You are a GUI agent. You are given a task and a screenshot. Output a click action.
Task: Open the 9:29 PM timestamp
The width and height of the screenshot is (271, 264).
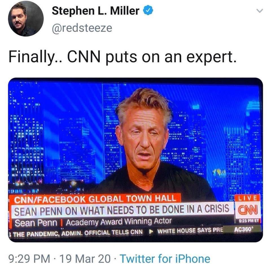pos(29,258)
